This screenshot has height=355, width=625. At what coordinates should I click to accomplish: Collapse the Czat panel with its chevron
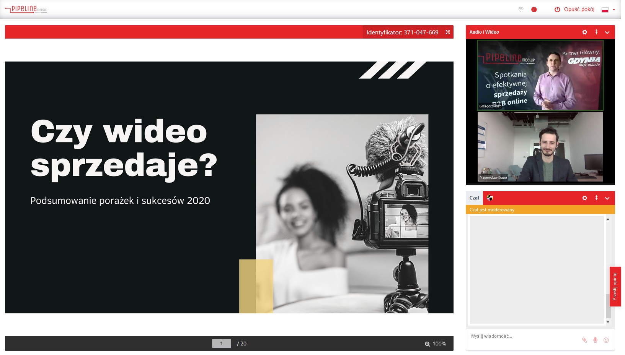tap(607, 198)
